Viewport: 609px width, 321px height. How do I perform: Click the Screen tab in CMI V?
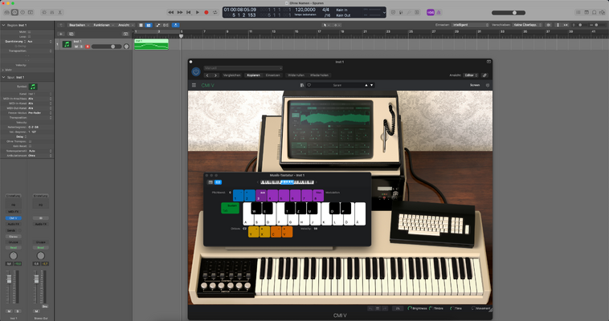(x=475, y=85)
